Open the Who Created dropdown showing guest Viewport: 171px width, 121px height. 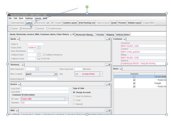[56, 74]
